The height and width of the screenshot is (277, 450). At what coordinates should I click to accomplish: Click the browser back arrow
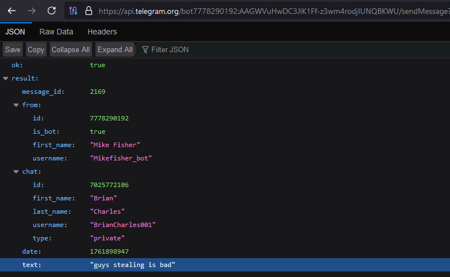click(x=12, y=11)
